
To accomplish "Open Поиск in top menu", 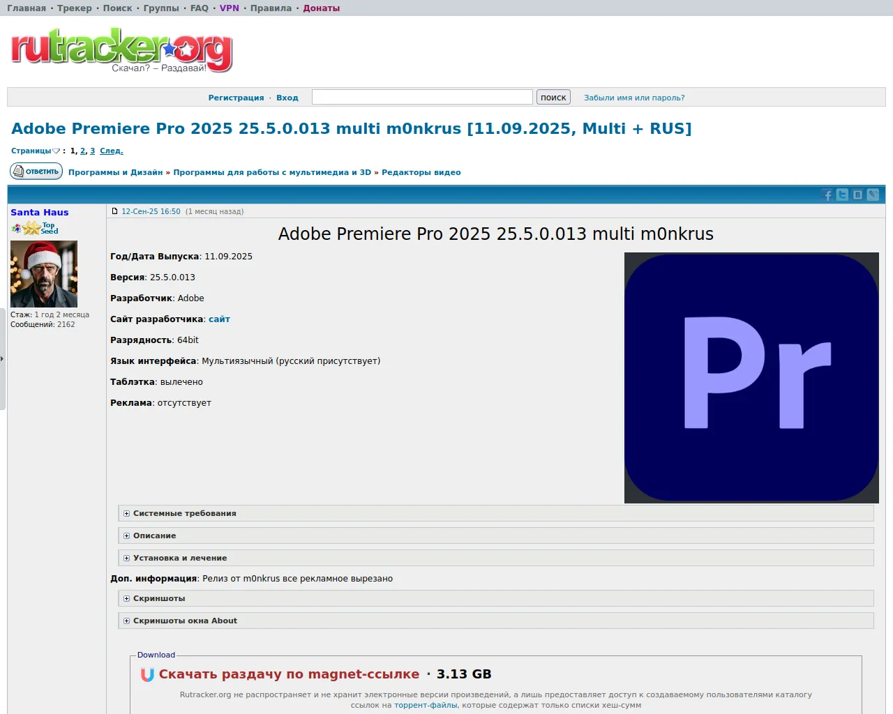I will pos(118,8).
